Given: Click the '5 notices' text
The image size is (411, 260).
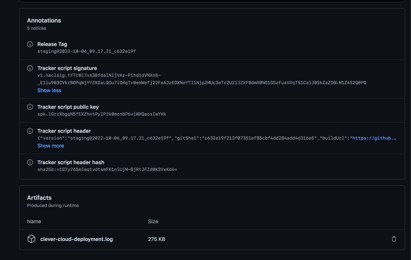Looking at the screenshot, I should point(37,28).
